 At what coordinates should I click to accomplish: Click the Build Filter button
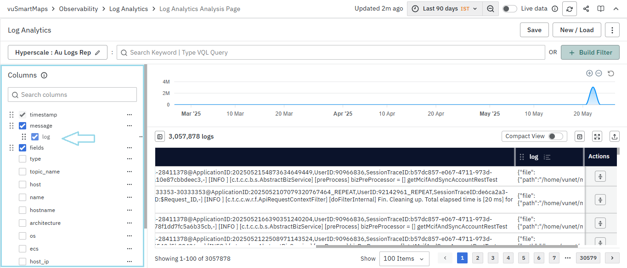(x=590, y=53)
